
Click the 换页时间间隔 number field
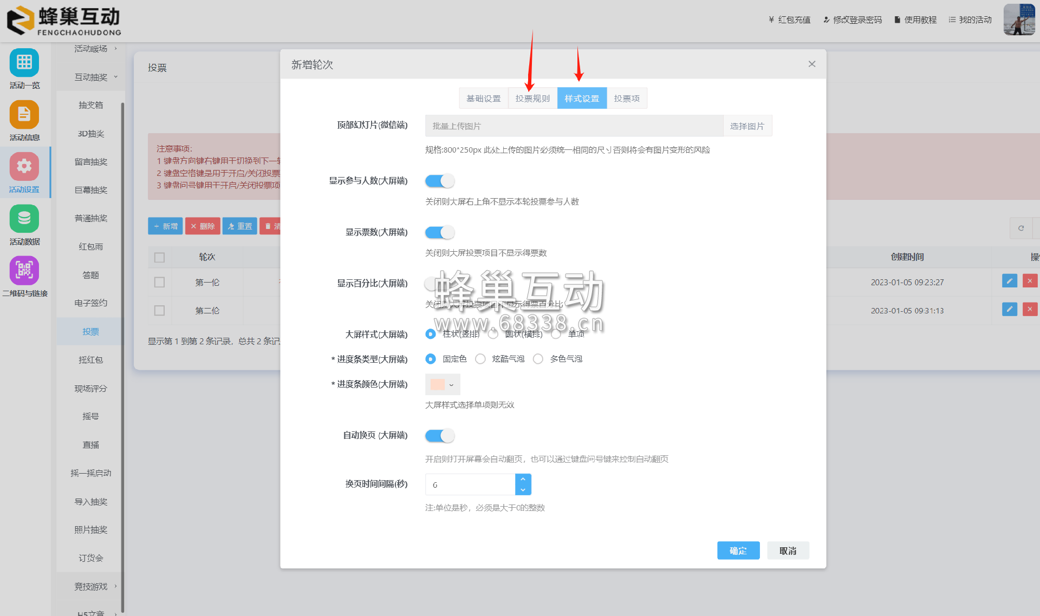click(x=470, y=484)
